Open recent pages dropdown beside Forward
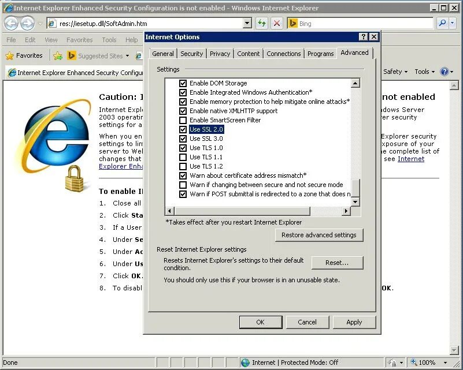Image resolution: width=463 pixels, height=370 pixels. [40, 23]
